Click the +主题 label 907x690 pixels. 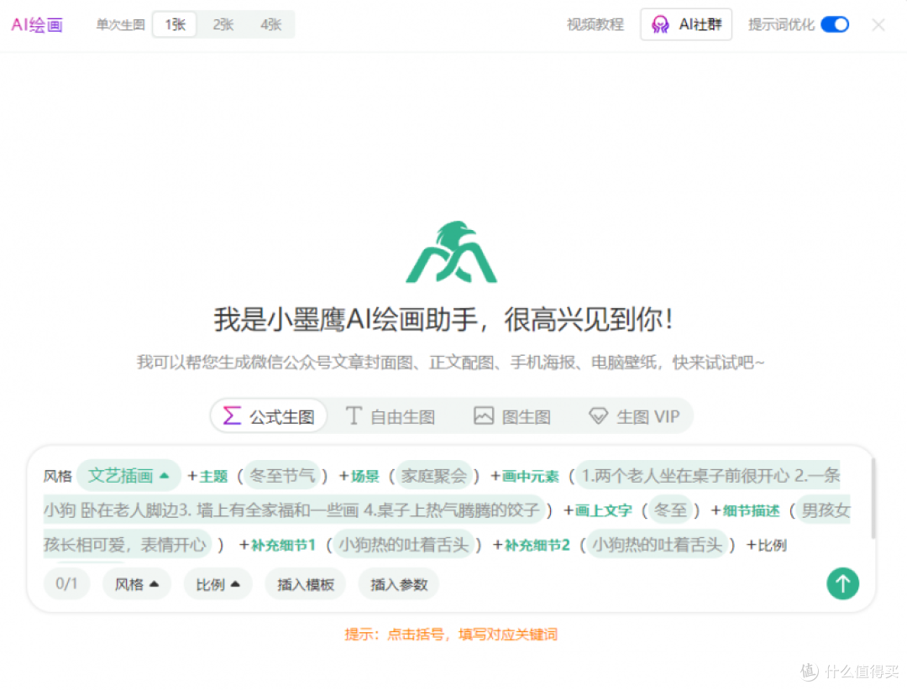[207, 476]
